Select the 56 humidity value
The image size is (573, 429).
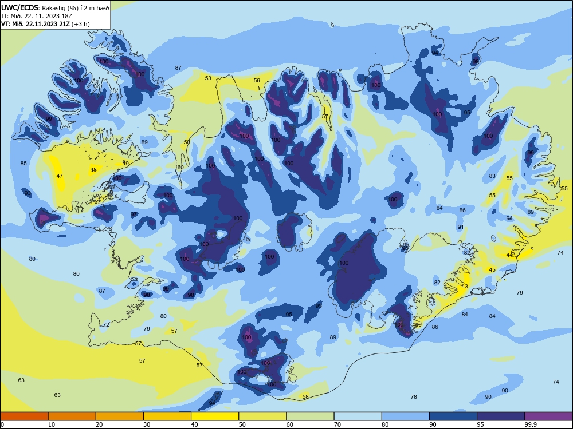[257, 81]
